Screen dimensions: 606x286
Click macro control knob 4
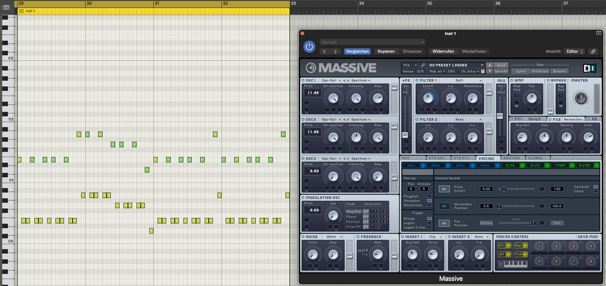591,246
